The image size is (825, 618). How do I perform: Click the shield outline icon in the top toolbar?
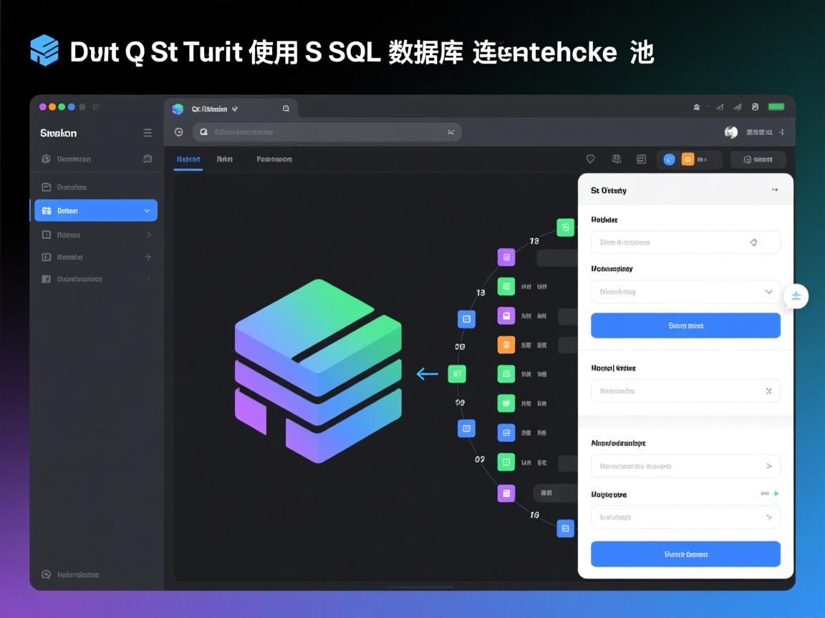[x=589, y=159]
